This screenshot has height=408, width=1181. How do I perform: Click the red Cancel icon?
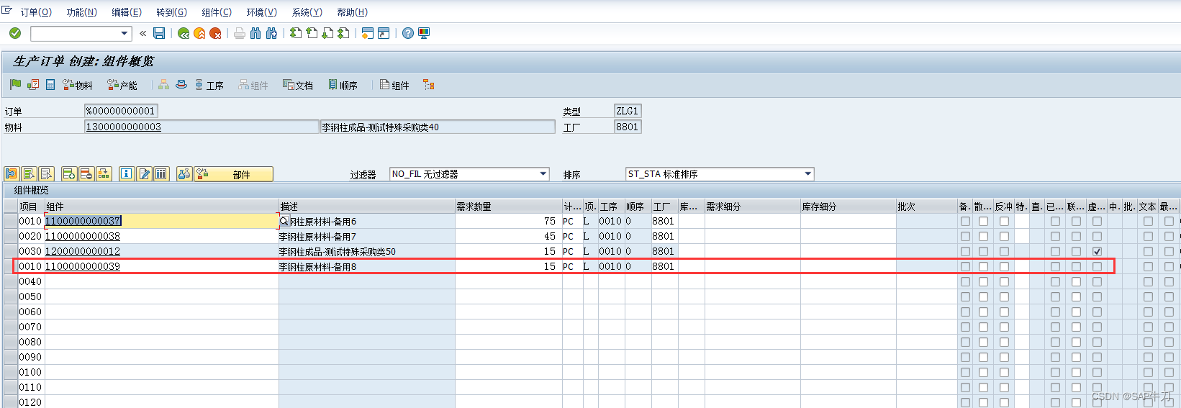coord(215,33)
